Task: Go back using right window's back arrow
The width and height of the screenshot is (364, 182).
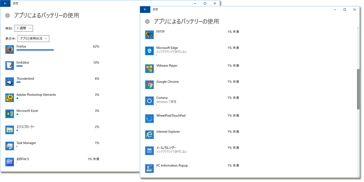Action: [x=145, y=9]
